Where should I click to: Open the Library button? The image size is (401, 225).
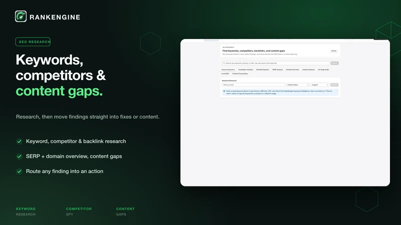[x=334, y=51]
